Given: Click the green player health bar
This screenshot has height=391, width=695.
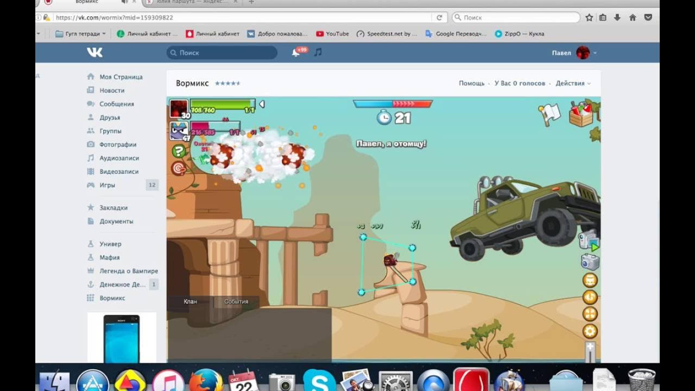Looking at the screenshot, I should pos(223,105).
